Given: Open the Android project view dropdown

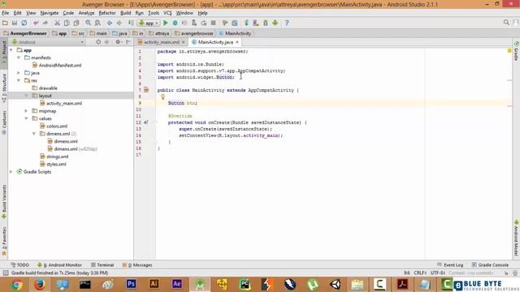Looking at the screenshot, I should 48,42.
